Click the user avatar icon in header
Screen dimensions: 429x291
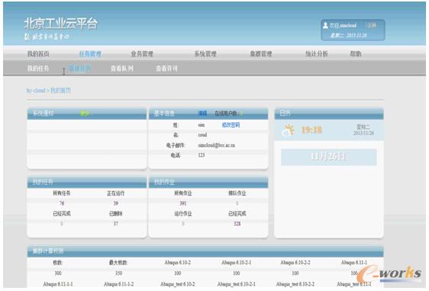[325, 25]
